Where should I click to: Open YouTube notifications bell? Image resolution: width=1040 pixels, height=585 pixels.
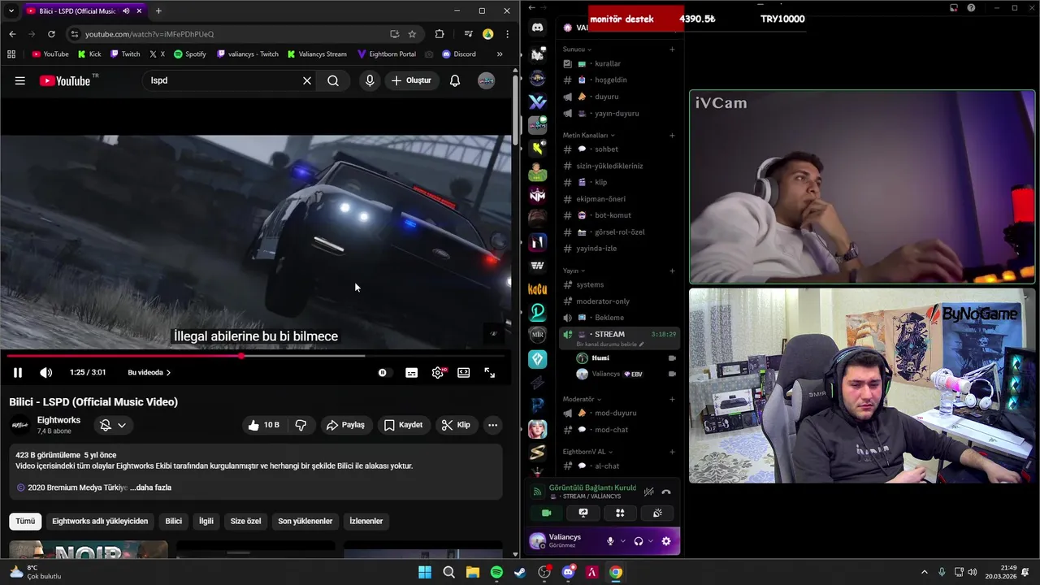tap(455, 80)
